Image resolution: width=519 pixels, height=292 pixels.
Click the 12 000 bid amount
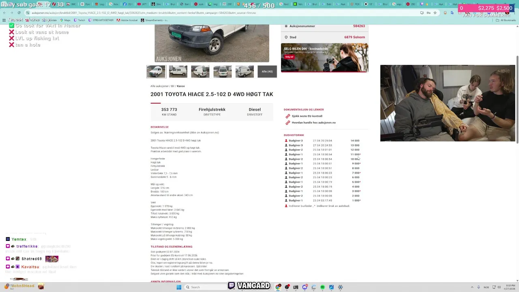(x=355, y=150)
